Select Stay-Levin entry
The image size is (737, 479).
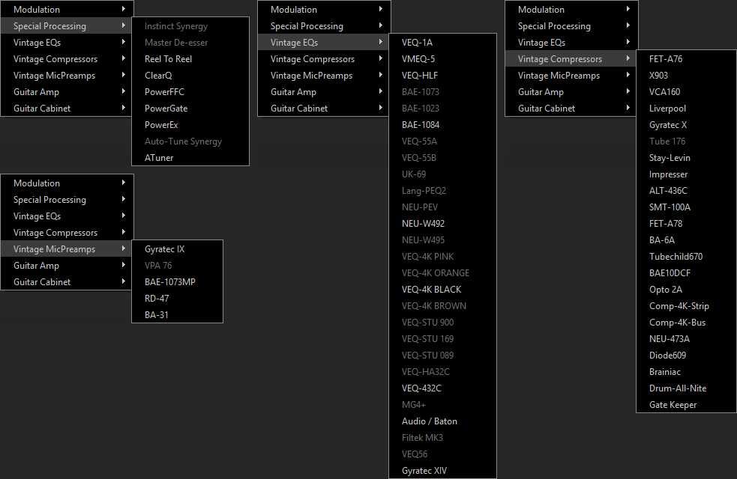686,158
